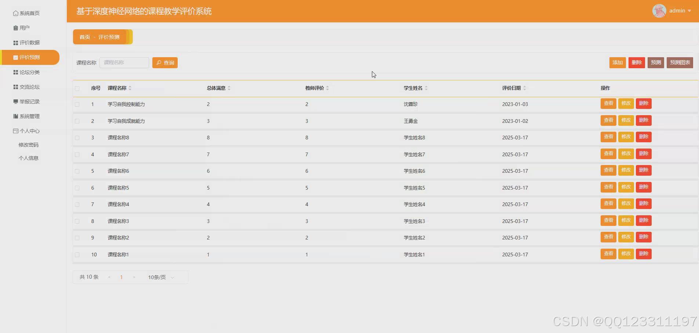This screenshot has height=333, width=699.
Task: Click the 预测 button
Action: tap(656, 63)
